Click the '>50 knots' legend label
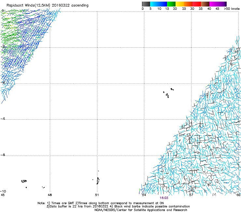Viewport: 241px width, 212px height. [232, 9]
